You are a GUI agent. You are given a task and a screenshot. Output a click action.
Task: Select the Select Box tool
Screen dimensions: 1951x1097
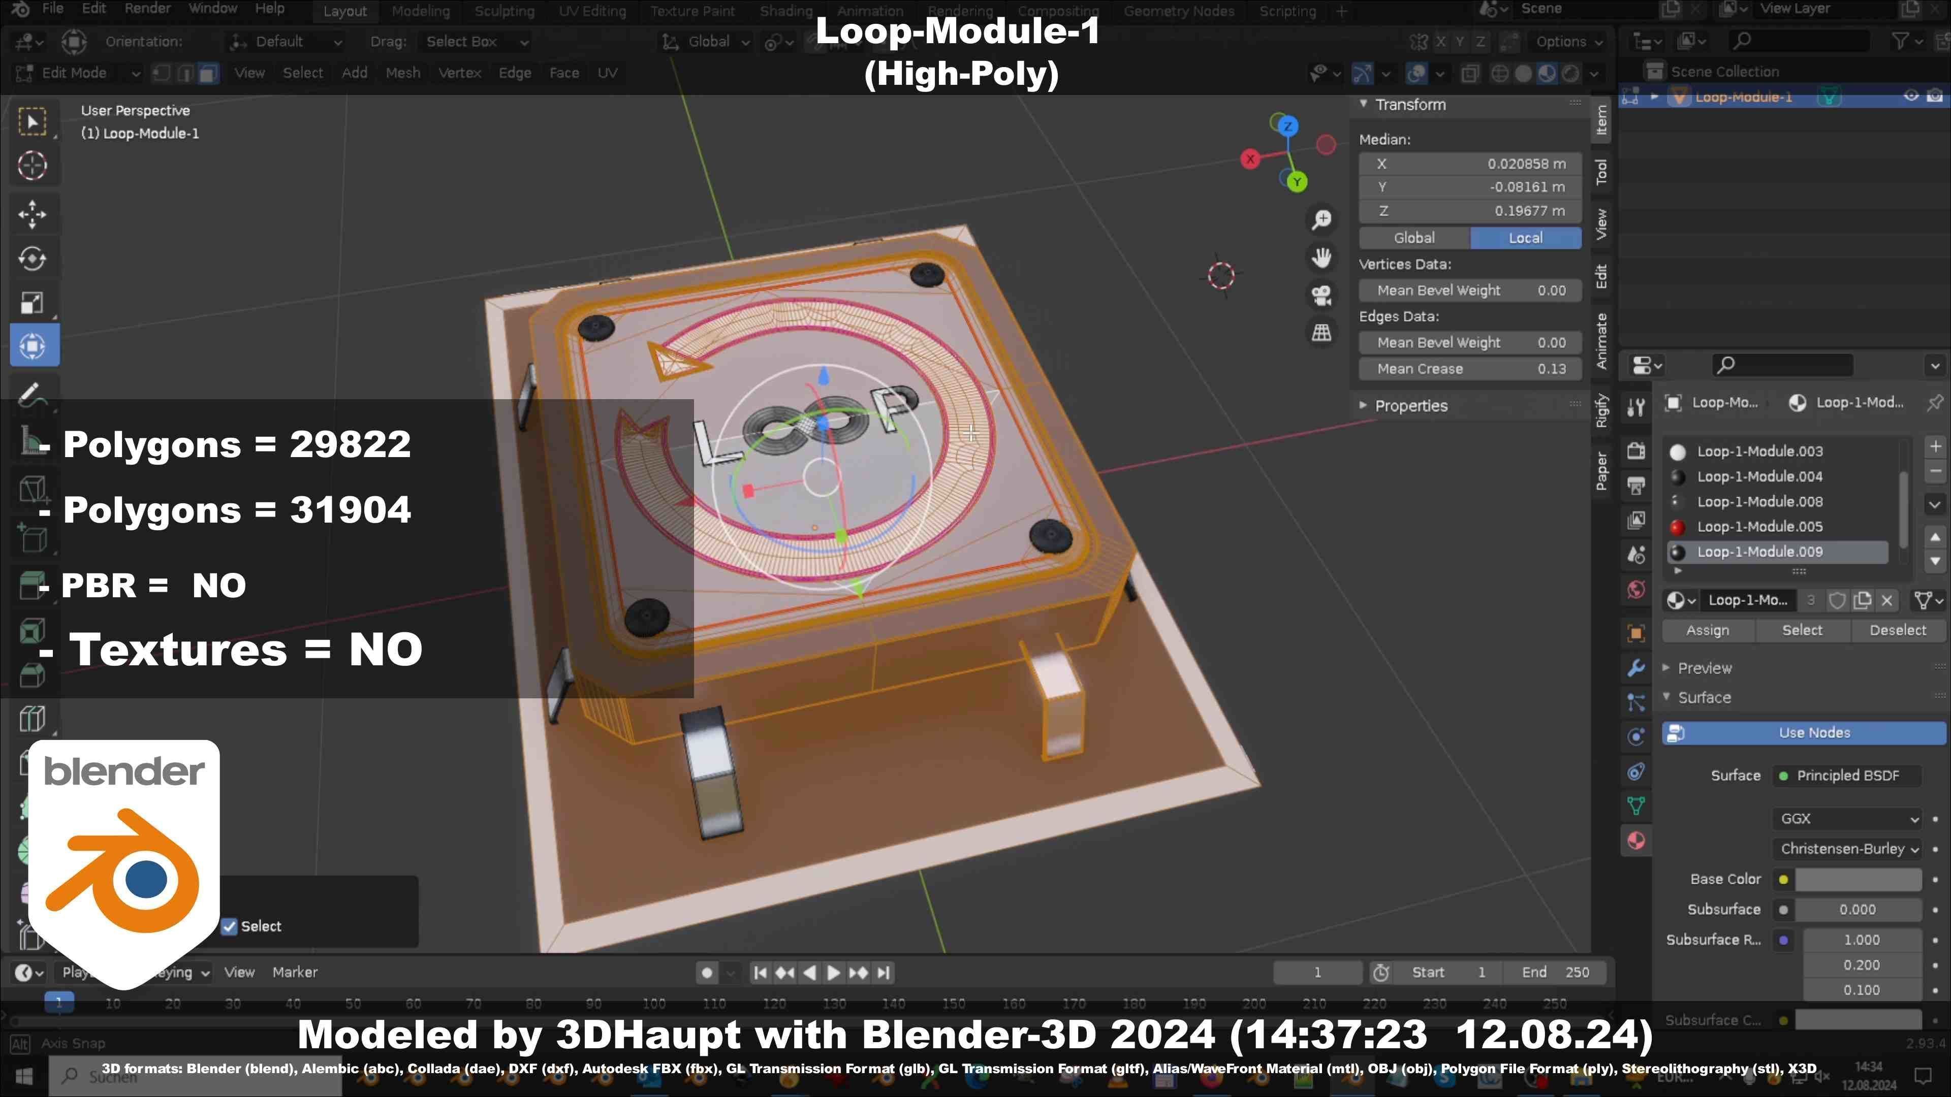click(32, 121)
